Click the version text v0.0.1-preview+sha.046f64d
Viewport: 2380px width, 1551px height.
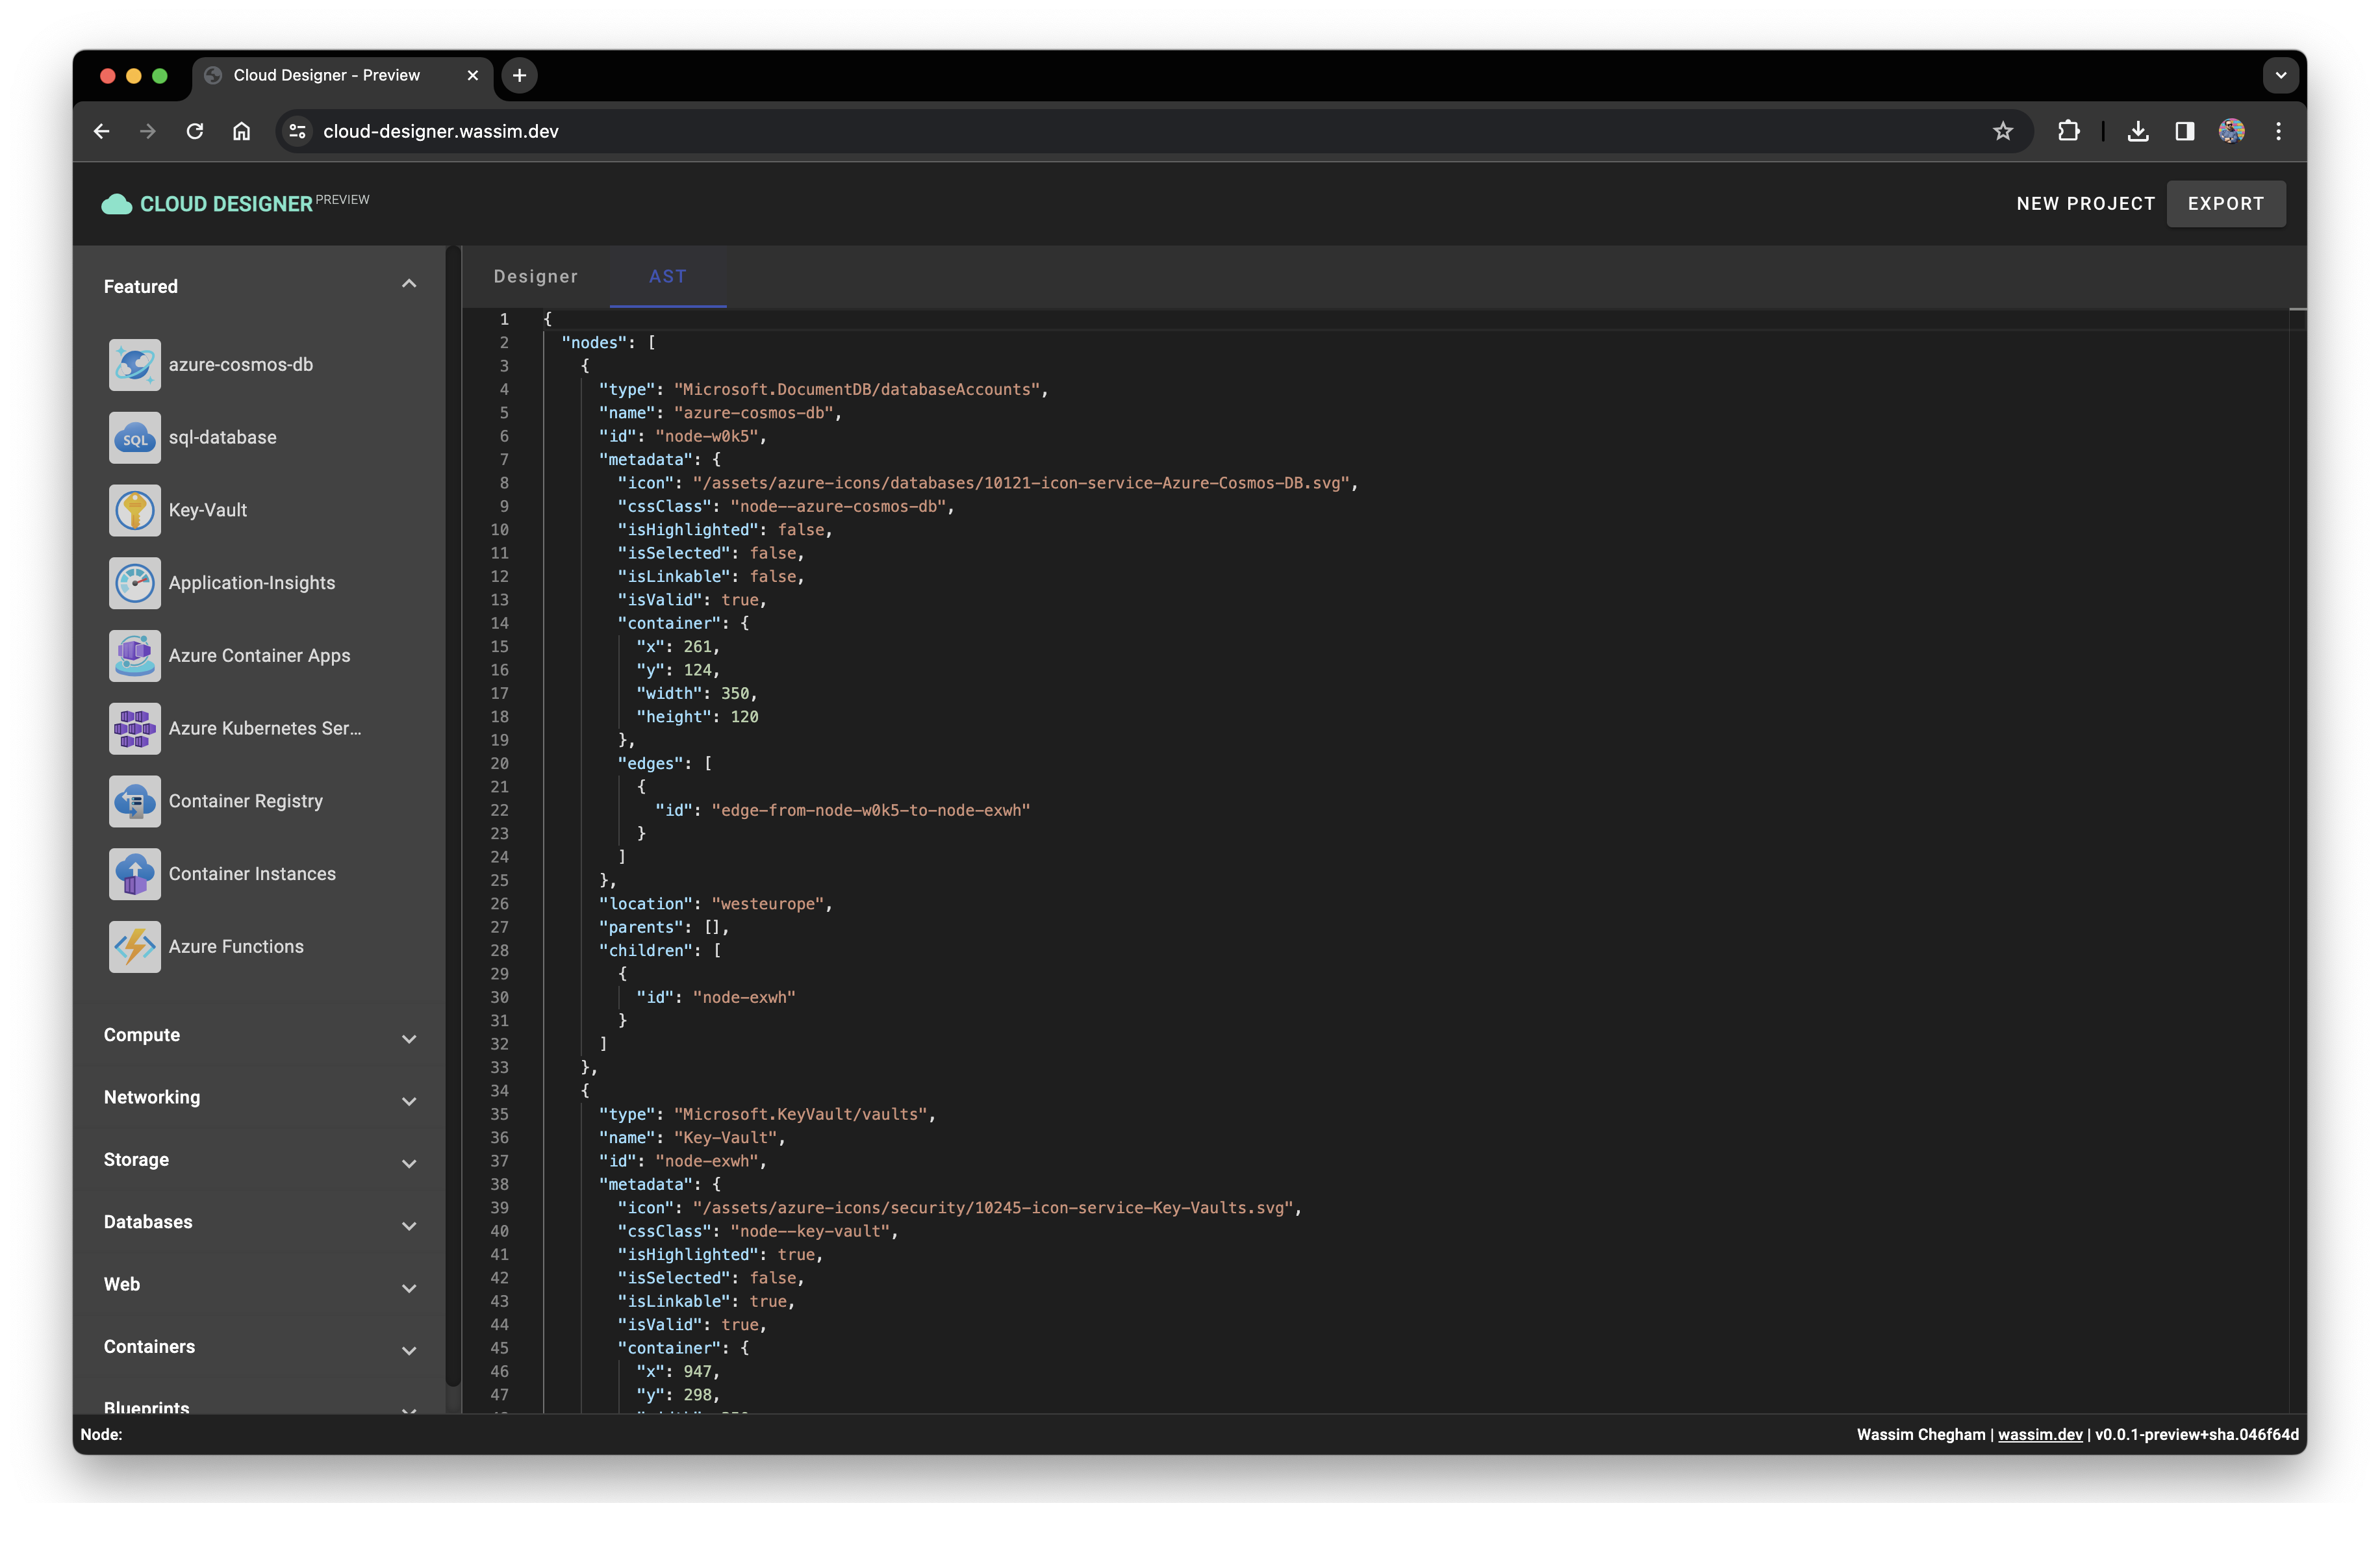2197,1435
